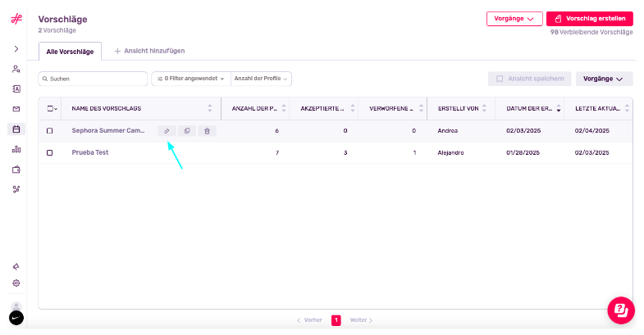Select the Alle Vorschläge tab

tap(70, 52)
